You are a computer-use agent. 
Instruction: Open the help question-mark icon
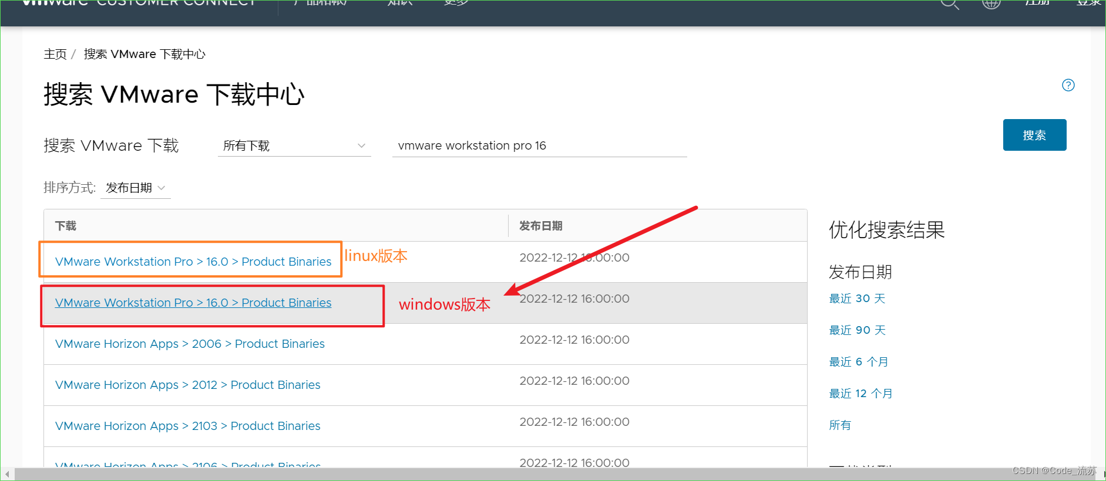click(1068, 85)
